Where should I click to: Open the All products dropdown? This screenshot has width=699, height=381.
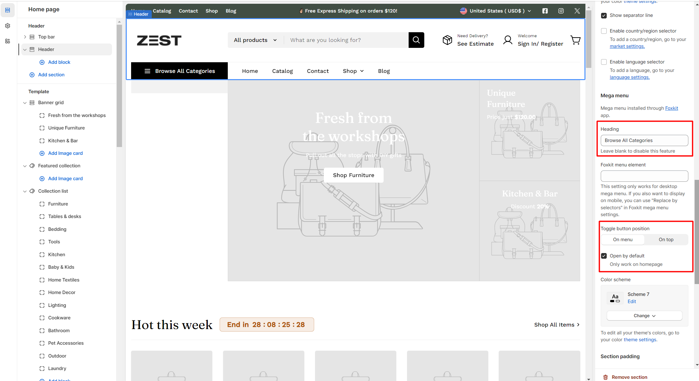click(255, 40)
